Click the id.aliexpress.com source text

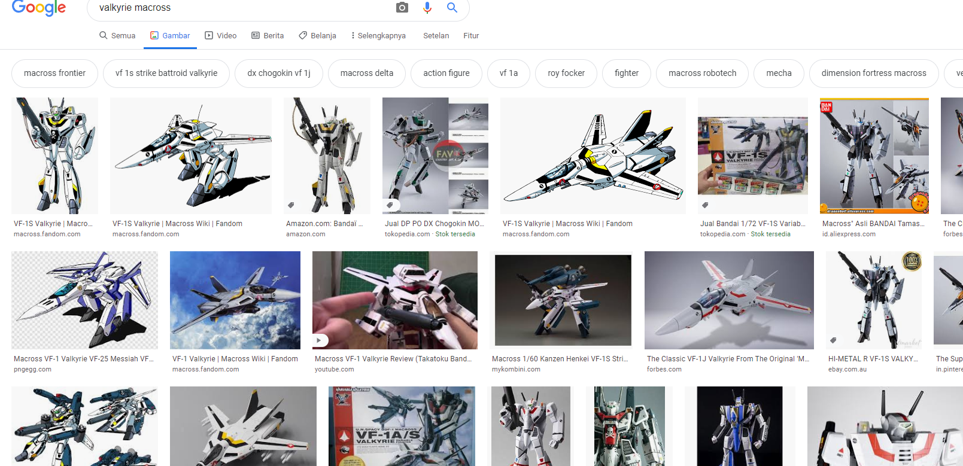coord(849,234)
